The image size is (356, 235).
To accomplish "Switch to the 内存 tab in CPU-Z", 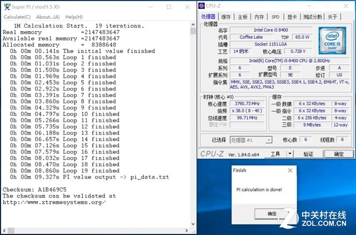I will click(259, 17).
